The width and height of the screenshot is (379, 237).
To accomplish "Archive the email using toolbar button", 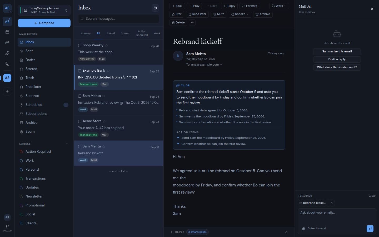I will tap(263, 14).
